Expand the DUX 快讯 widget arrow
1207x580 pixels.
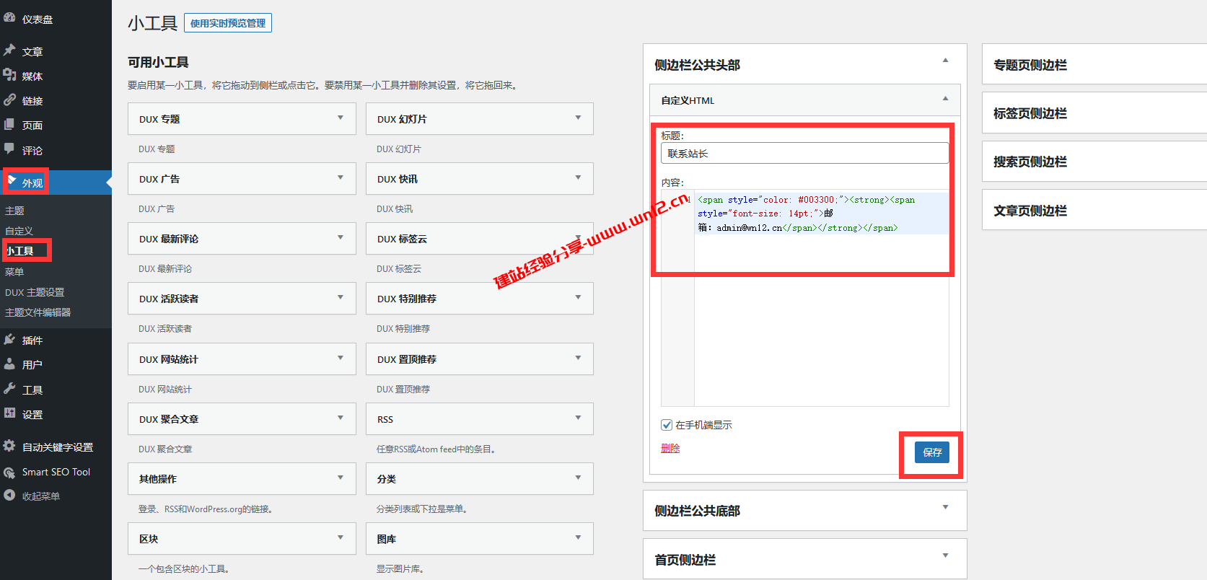[x=578, y=177]
